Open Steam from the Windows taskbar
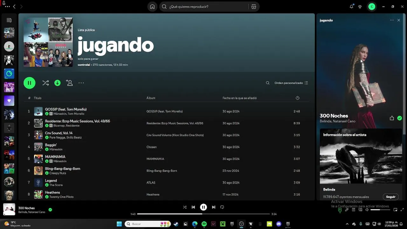 (x=176, y=224)
